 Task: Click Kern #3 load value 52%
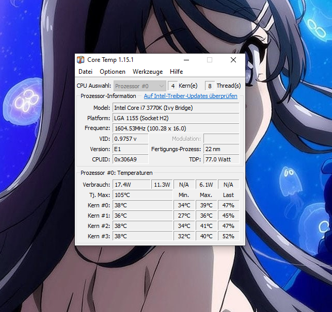228,236
